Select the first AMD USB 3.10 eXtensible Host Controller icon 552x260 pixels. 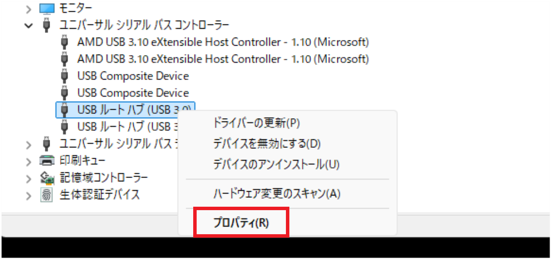(64, 42)
